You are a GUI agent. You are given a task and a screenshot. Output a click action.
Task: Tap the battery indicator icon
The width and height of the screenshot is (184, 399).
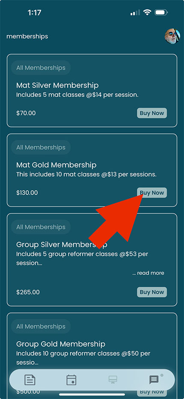161,12
